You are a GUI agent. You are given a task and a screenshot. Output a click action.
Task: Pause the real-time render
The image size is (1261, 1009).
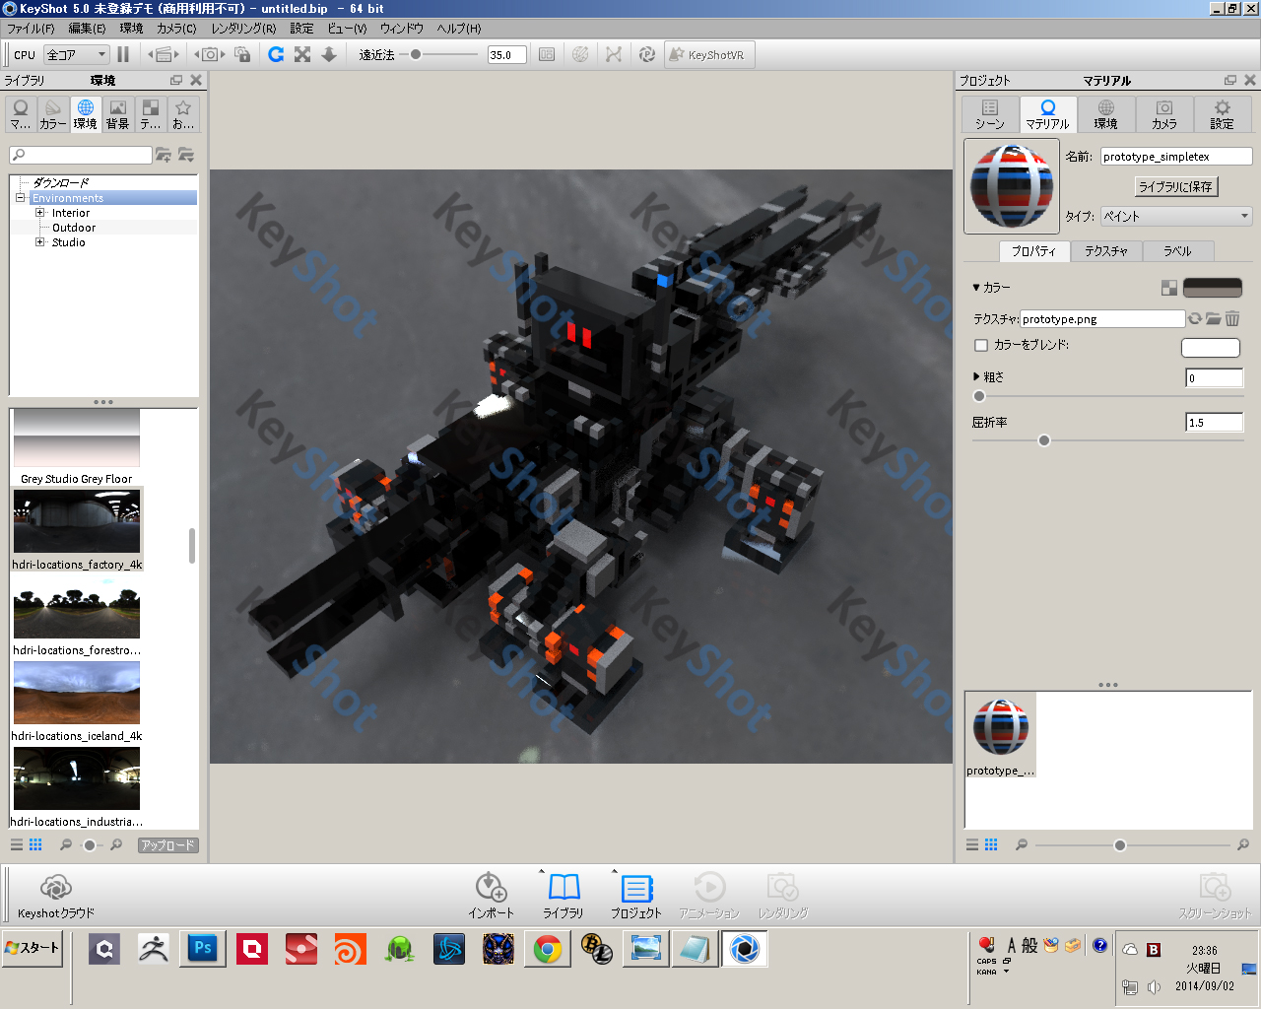click(123, 55)
